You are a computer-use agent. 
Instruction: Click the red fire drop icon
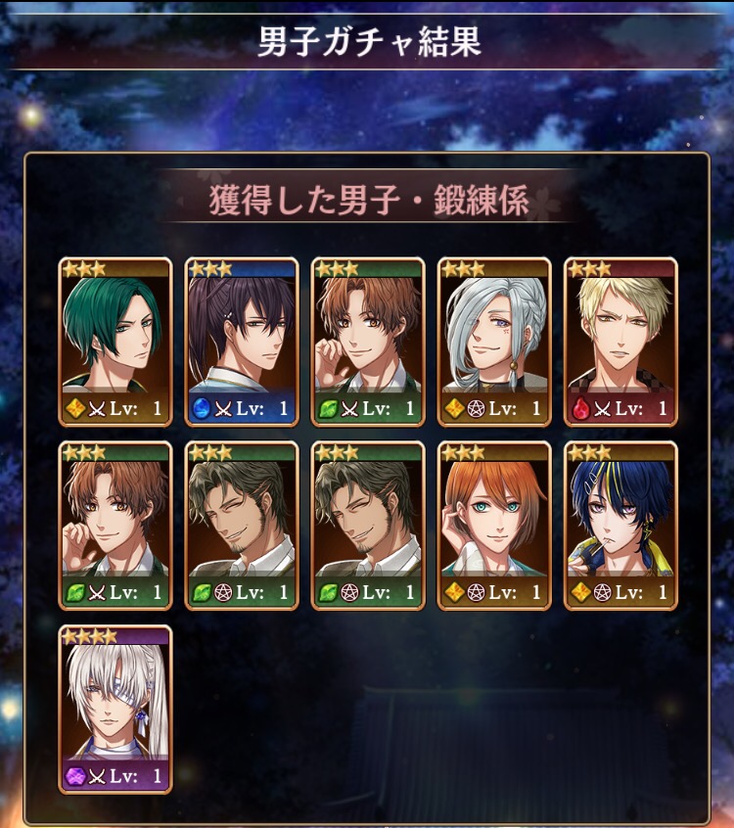[x=580, y=409]
